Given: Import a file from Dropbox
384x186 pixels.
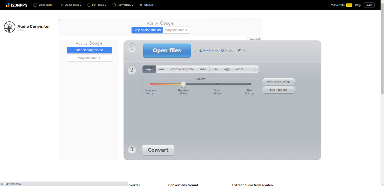Looking at the screenshot, I should (228, 51).
